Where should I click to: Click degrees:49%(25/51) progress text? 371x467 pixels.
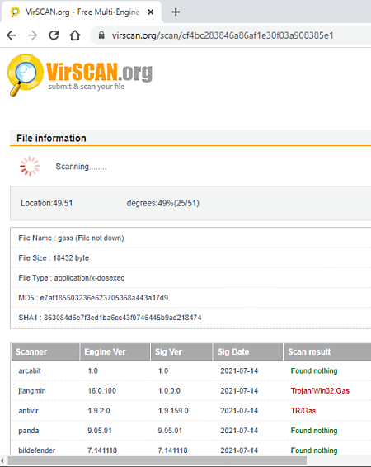point(163,203)
